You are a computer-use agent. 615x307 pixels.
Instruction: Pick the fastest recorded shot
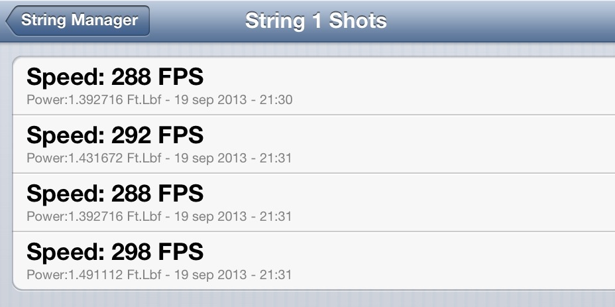tap(311, 261)
